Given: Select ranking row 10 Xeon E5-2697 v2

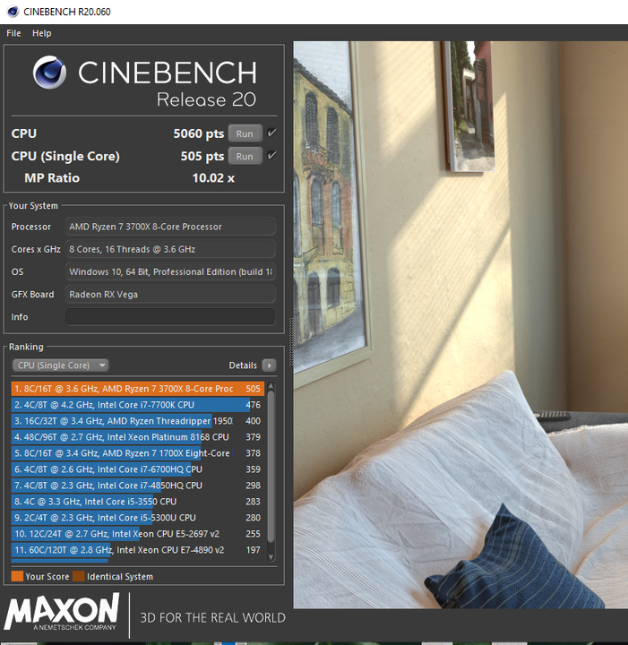Looking at the screenshot, I should (138, 534).
